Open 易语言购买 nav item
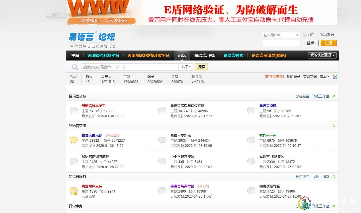The height and width of the screenshot is (213, 361). [x=233, y=55]
